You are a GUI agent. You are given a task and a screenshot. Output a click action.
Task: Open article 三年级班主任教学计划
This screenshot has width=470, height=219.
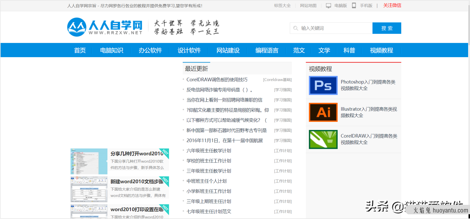(209, 171)
